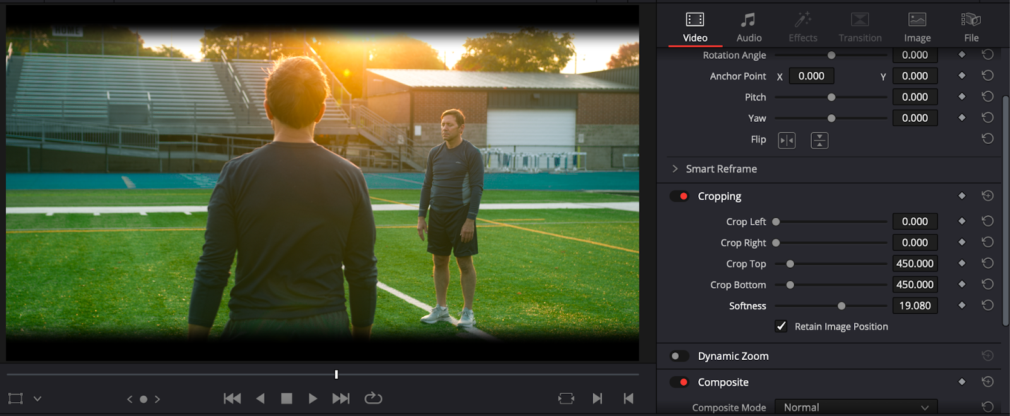Reset the Yaw value

click(x=988, y=117)
